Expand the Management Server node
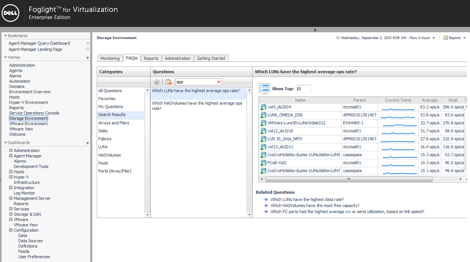The height and width of the screenshot is (262, 470). click(11, 198)
